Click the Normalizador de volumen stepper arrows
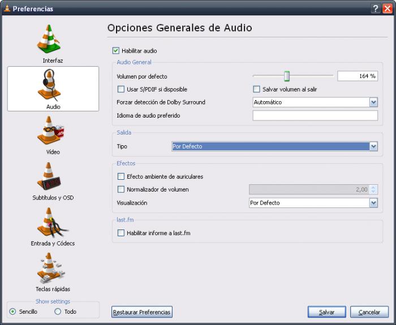The width and height of the screenshot is (396, 325). pyautogui.click(x=373, y=189)
